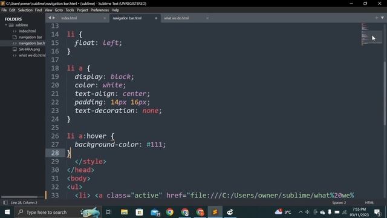Go to previous tab with left arrow
Image resolution: width=387 pixels, height=218 pixels.
[50, 18]
